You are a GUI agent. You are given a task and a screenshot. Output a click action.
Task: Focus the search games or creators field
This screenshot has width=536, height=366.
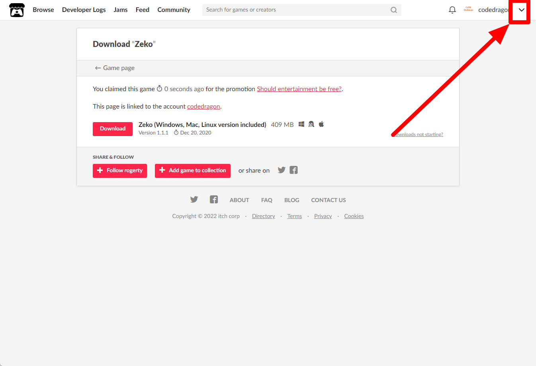tap(301, 10)
